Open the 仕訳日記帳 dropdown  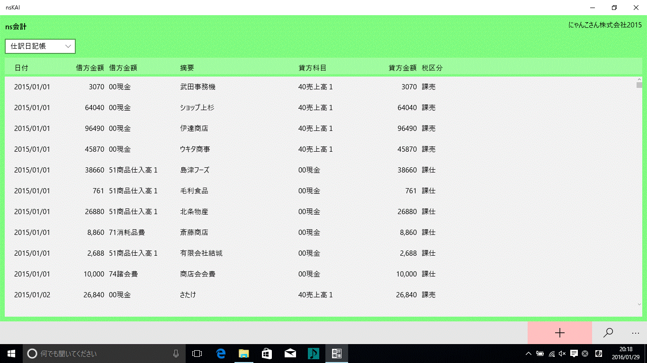pyautogui.click(x=40, y=46)
